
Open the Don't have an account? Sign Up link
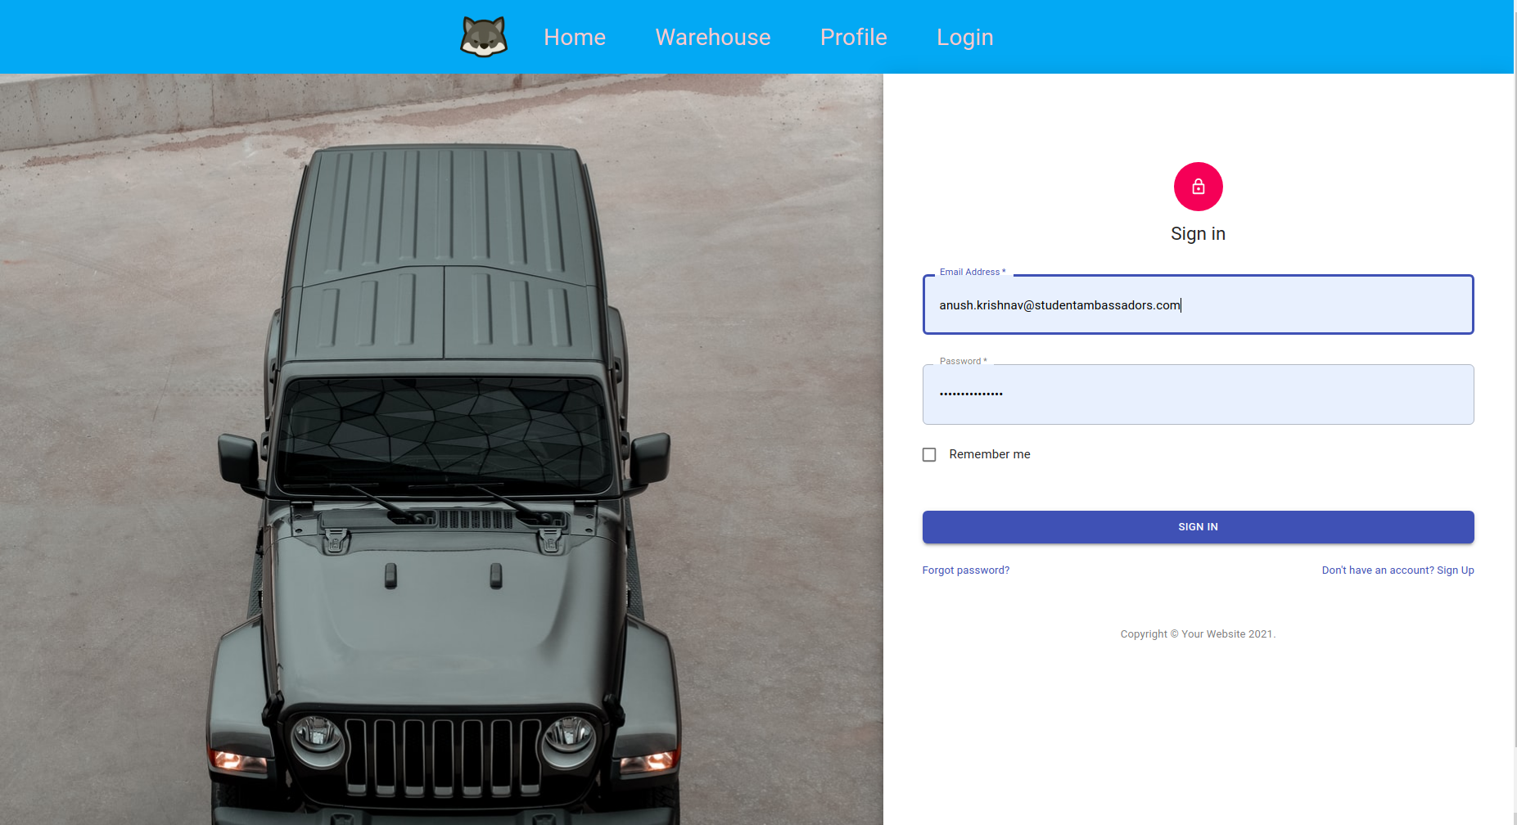[1397, 570]
